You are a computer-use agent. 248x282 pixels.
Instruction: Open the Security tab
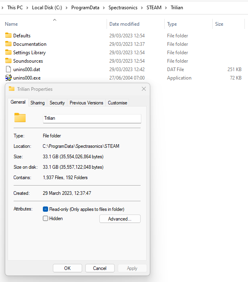[57, 103]
